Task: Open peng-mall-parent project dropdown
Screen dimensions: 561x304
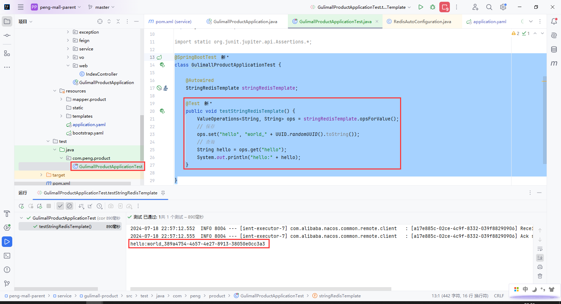Action: tap(56, 7)
